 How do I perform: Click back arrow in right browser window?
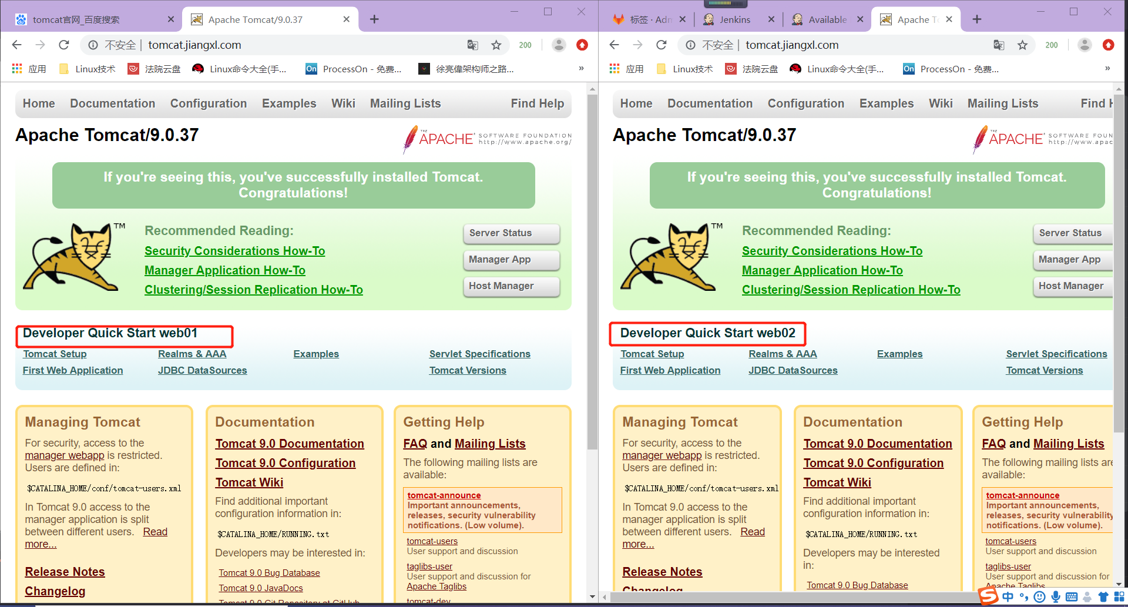pos(614,45)
